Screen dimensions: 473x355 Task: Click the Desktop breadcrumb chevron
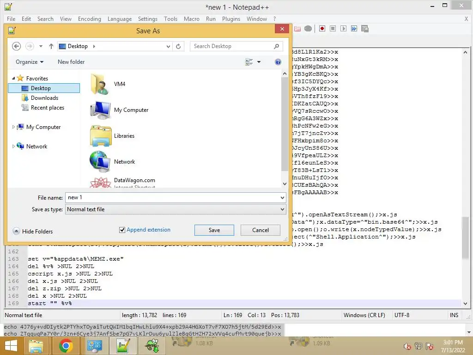pyautogui.click(x=94, y=46)
